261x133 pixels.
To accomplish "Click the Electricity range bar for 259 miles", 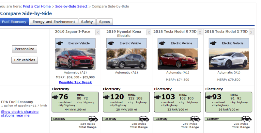I will [172, 119].
